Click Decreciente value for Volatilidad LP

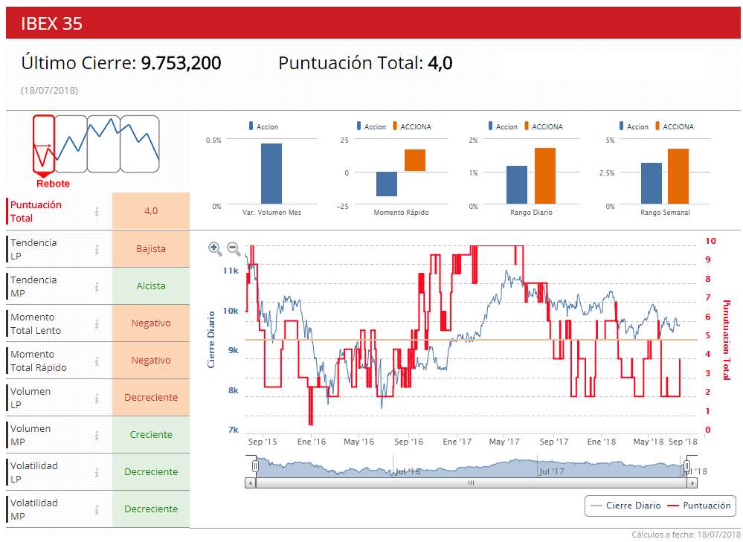pos(151,472)
